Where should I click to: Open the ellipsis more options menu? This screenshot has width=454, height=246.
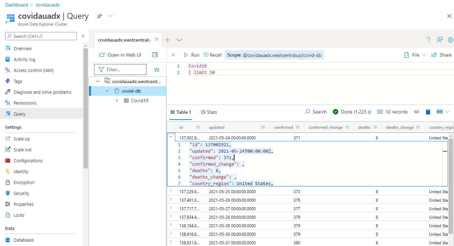[110, 16]
